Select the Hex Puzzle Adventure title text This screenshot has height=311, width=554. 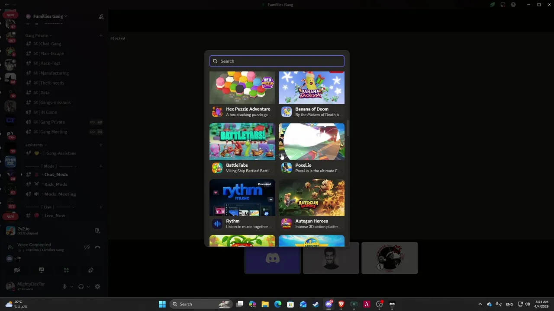click(x=248, y=109)
